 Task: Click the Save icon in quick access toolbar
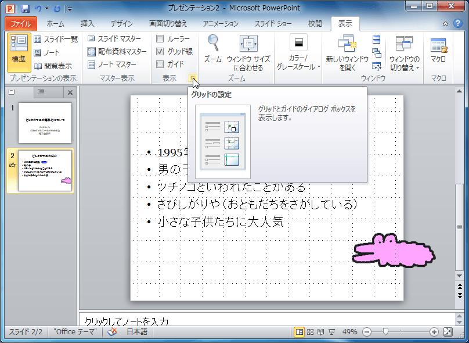[x=26, y=8]
